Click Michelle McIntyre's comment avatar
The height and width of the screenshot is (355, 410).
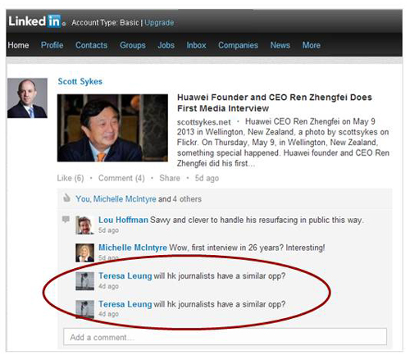tap(84, 253)
